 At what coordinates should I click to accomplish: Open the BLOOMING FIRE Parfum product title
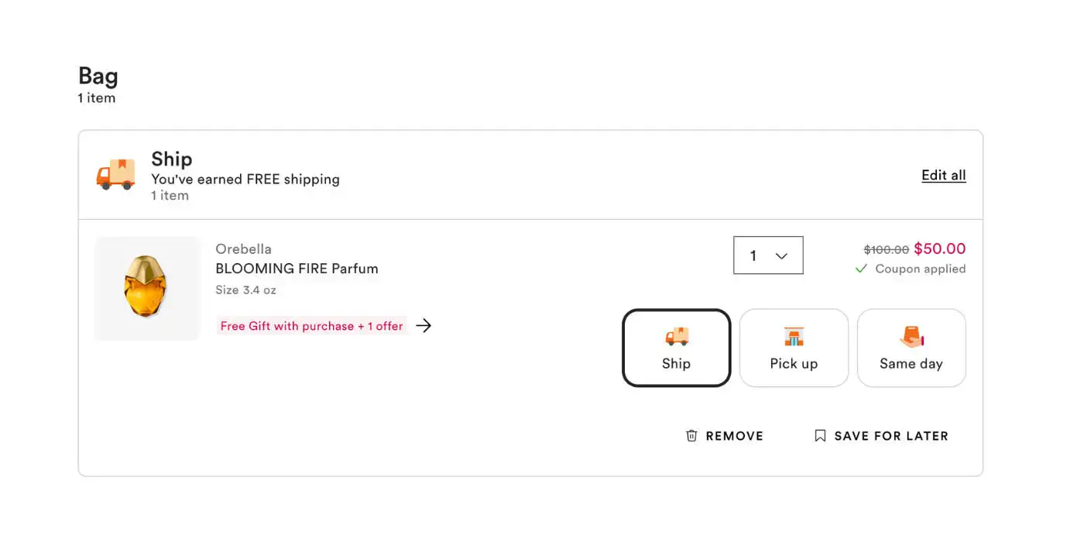pyautogui.click(x=297, y=269)
